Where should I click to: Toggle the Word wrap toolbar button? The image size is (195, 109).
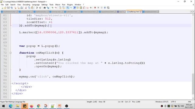(68, 8)
